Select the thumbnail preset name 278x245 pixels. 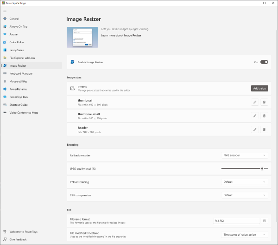pos(85,100)
